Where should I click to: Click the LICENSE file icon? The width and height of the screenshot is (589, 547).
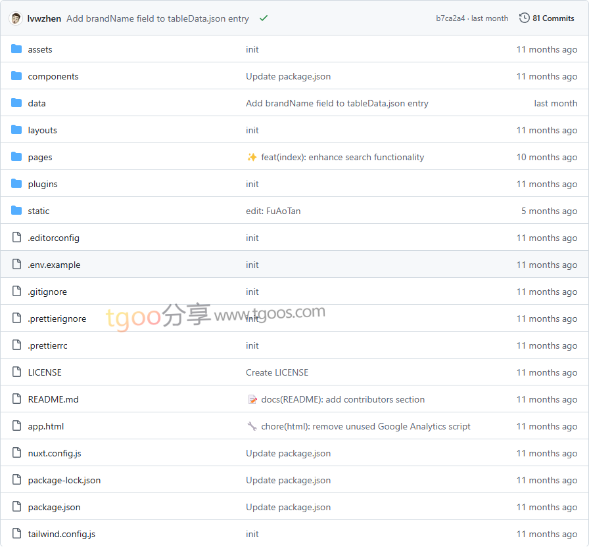pos(16,372)
